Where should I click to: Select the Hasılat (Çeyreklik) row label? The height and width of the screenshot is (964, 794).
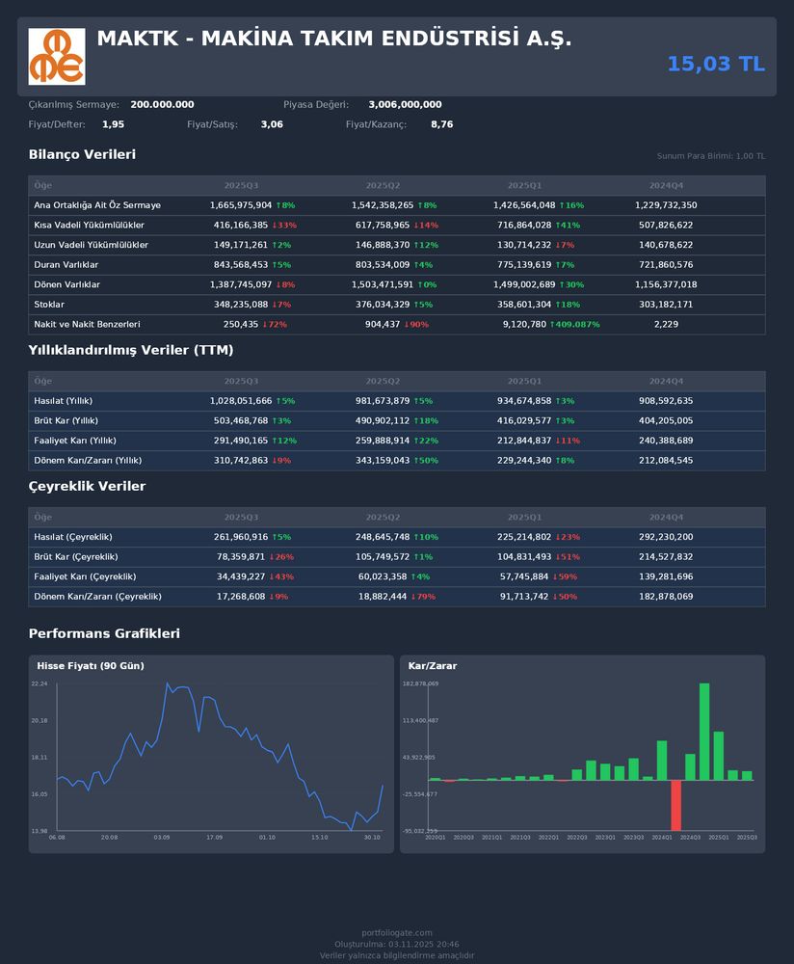(73, 537)
